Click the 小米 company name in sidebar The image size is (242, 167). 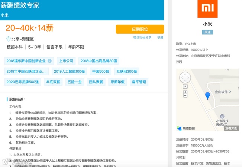pyautogui.click(x=207, y=24)
